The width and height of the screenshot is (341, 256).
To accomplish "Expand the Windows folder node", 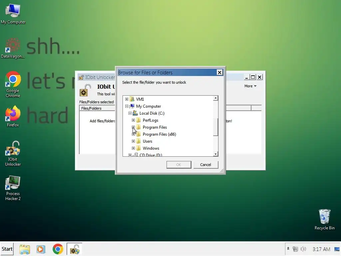I will tap(133, 148).
